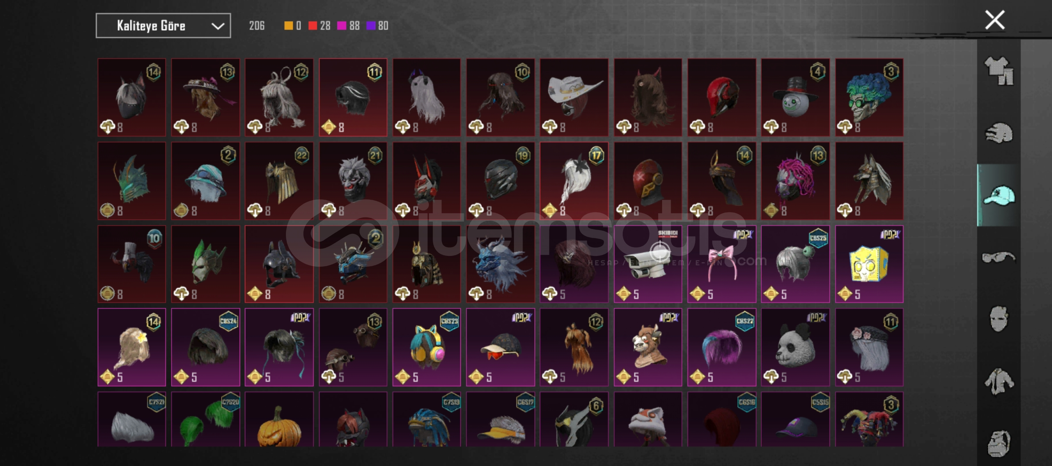Select the cap headwear category tab
This screenshot has height=466, width=1052.
[x=999, y=195]
